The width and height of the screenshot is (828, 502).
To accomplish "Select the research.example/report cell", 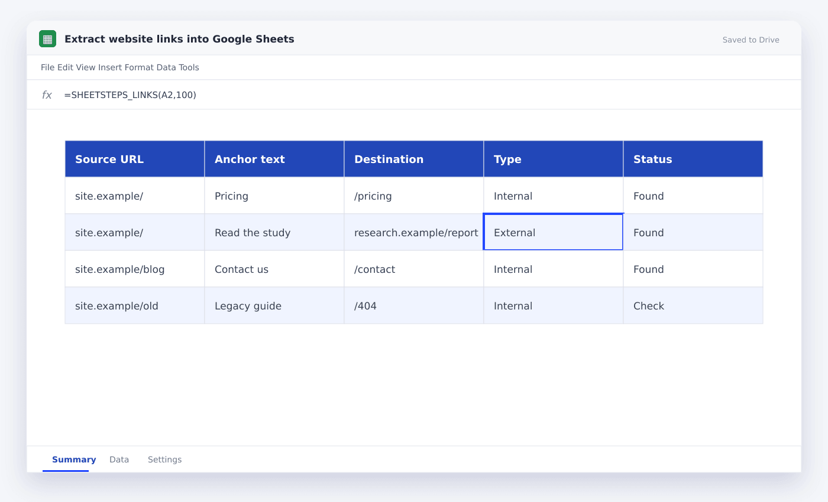I will pos(414,232).
